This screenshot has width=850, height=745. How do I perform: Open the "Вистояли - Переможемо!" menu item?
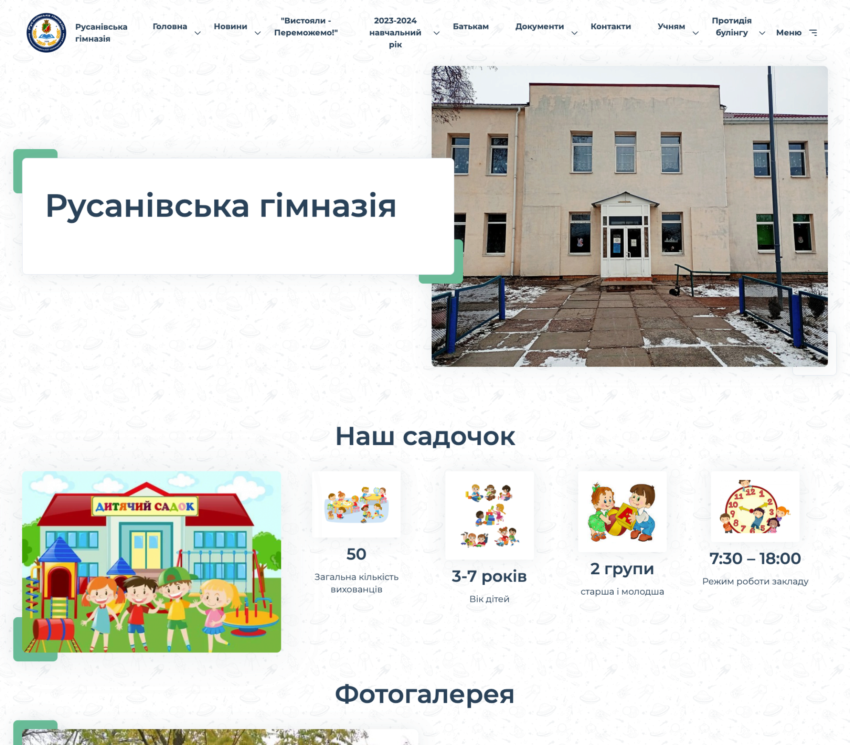(306, 26)
